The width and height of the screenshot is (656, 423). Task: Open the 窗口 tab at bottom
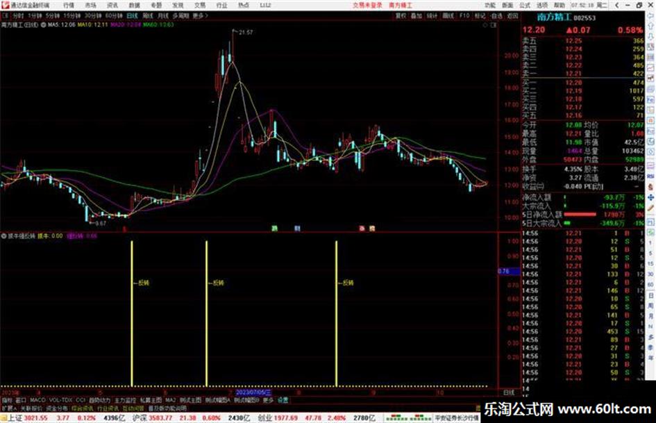[21, 400]
